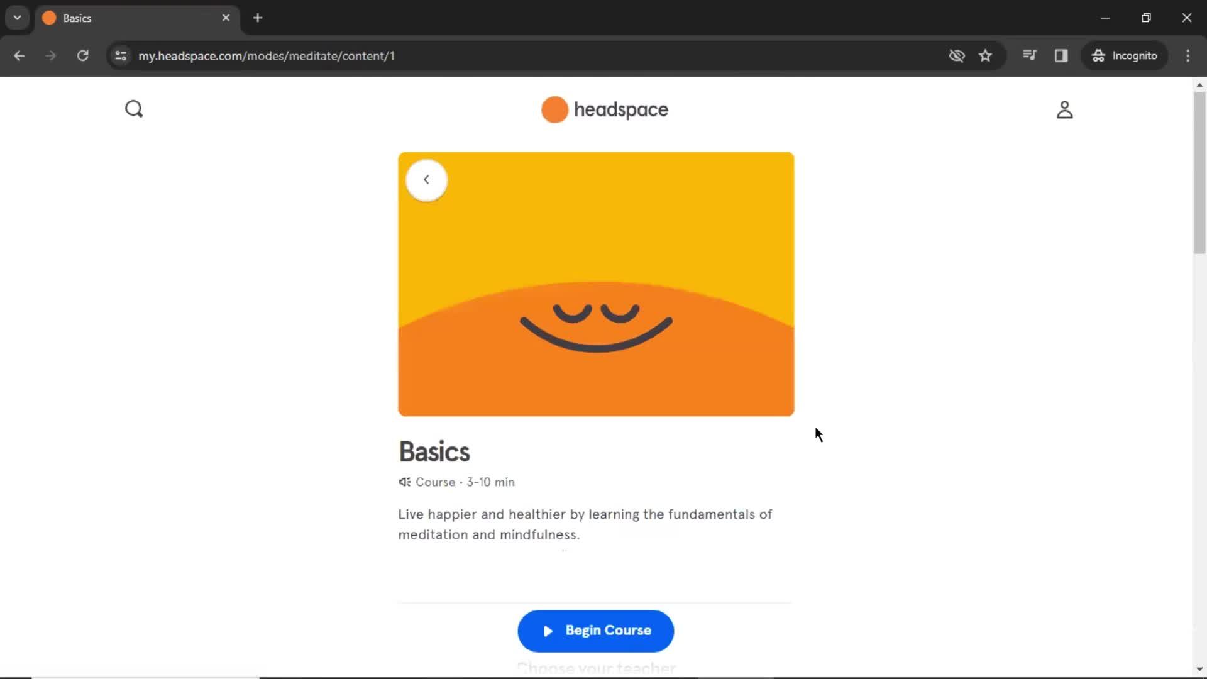Expand browser tab options menu

click(x=18, y=18)
